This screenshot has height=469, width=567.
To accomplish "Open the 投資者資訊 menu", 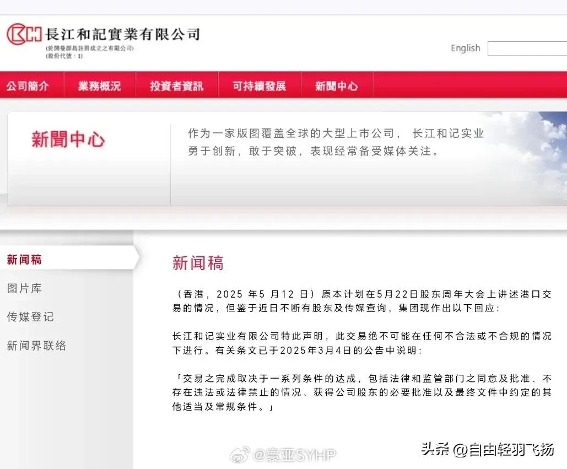I will pyautogui.click(x=177, y=86).
